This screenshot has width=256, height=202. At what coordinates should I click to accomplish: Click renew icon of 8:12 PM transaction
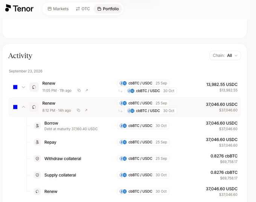(34, 107)
